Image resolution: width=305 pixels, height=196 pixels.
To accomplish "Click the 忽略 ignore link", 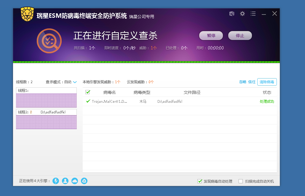I will coord(242,82).
